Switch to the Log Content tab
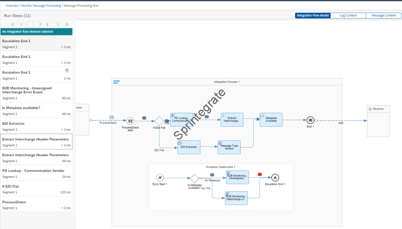 tap(348, 15)
